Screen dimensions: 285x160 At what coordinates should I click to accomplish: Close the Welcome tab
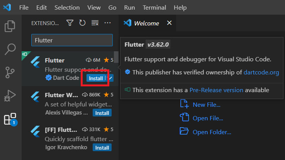[x=169, y=23]
